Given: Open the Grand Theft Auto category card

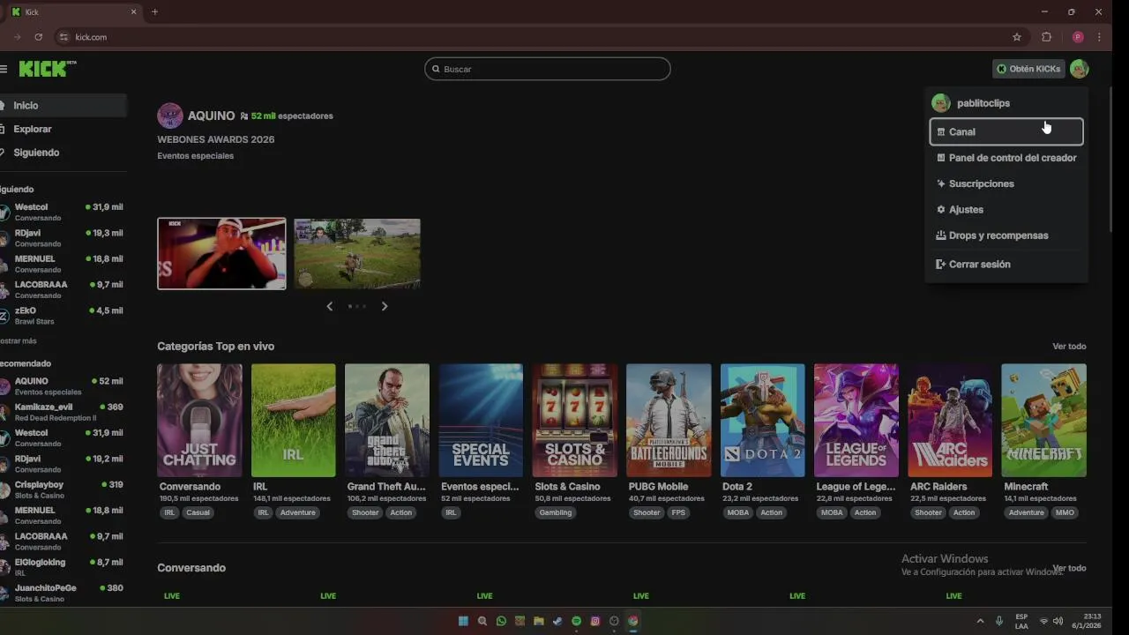Looking at the screenshot, I should (387, 421).
